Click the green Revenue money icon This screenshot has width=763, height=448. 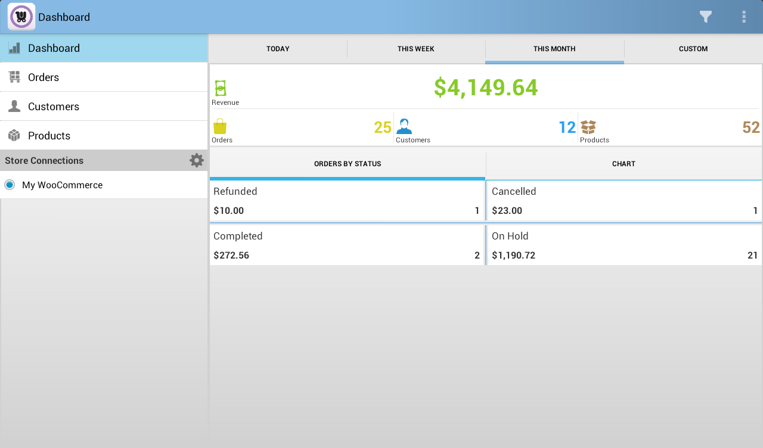220,87
